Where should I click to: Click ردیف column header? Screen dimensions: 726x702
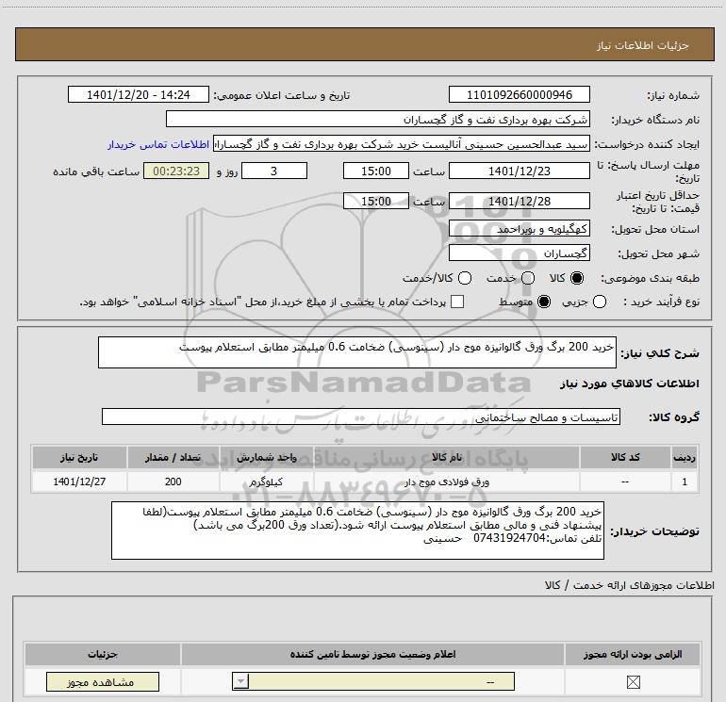click(685, 458)
